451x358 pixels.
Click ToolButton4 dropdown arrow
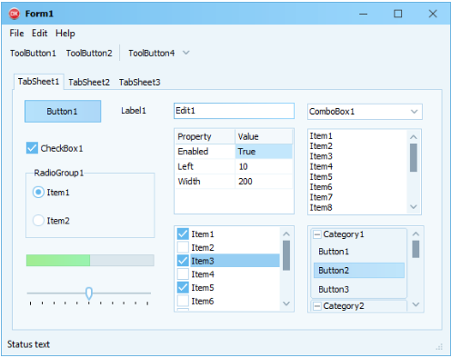[x=185, y=53]
